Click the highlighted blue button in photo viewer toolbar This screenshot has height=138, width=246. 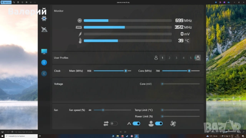pos(6,2)
